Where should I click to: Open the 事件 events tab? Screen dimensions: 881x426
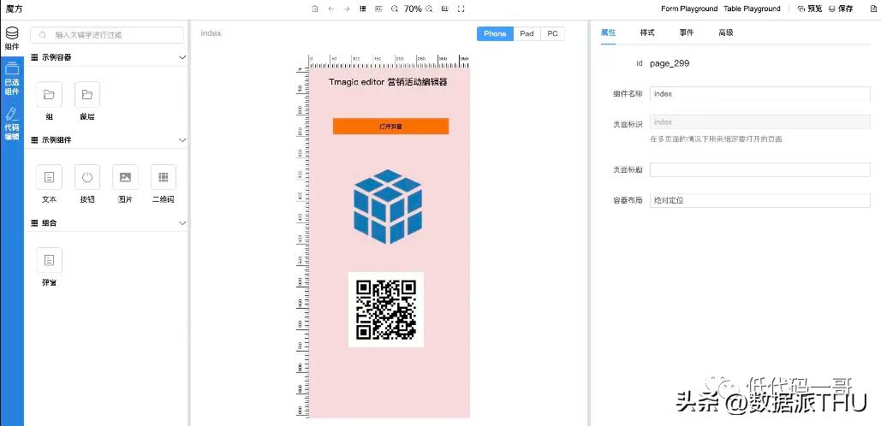point(687,33)
